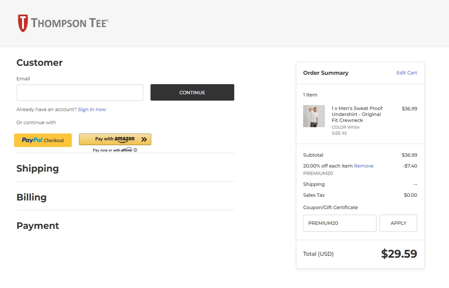Expand the Billing section
The width and height of the screenshot is (449, 288).
click(31, 197)
